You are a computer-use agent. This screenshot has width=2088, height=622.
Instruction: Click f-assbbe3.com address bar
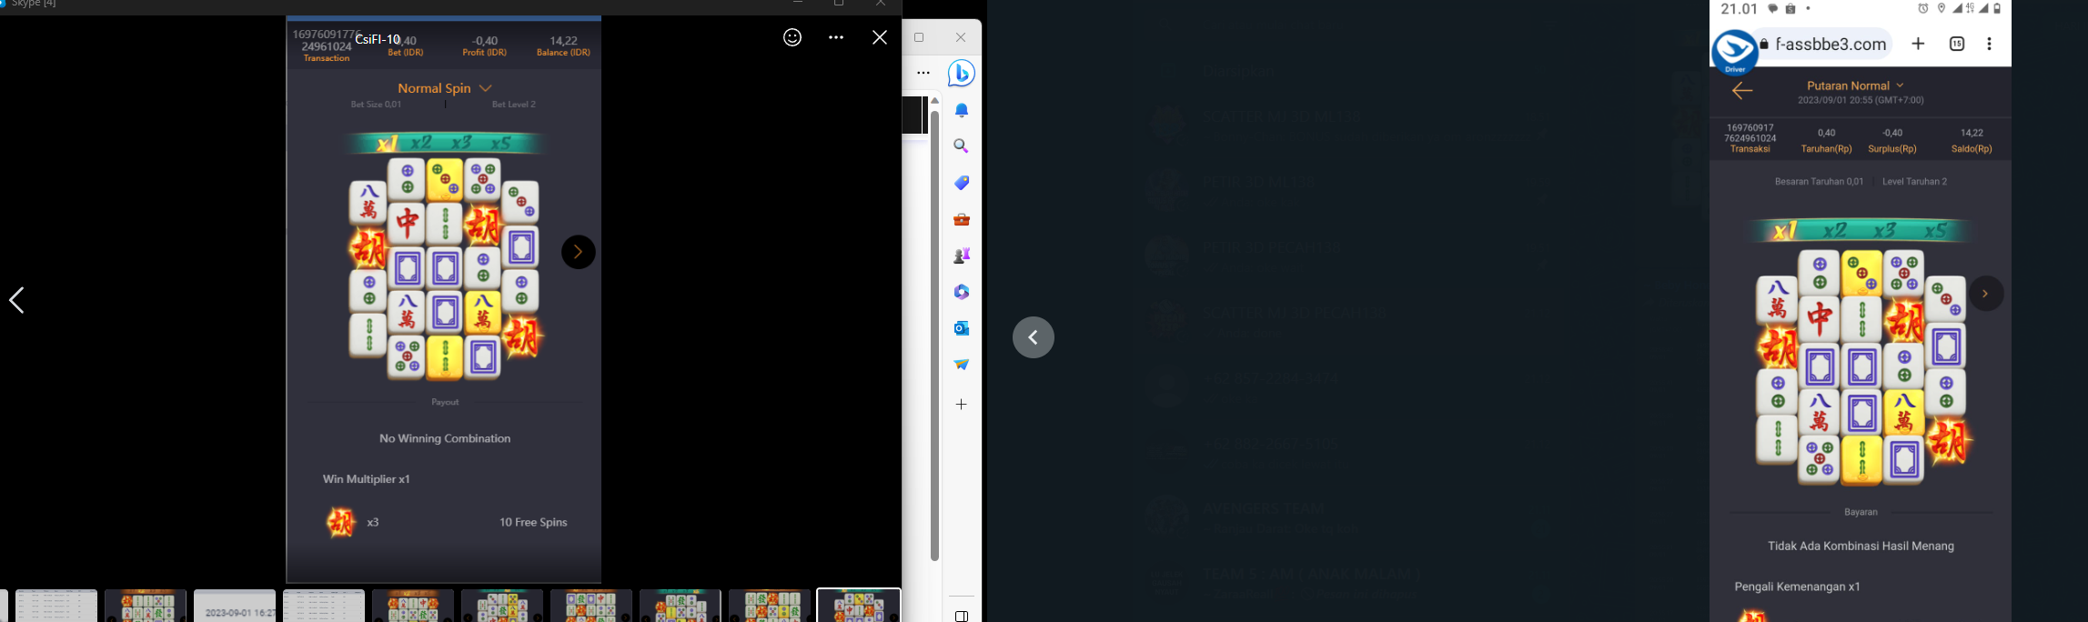pos(1822,44)
